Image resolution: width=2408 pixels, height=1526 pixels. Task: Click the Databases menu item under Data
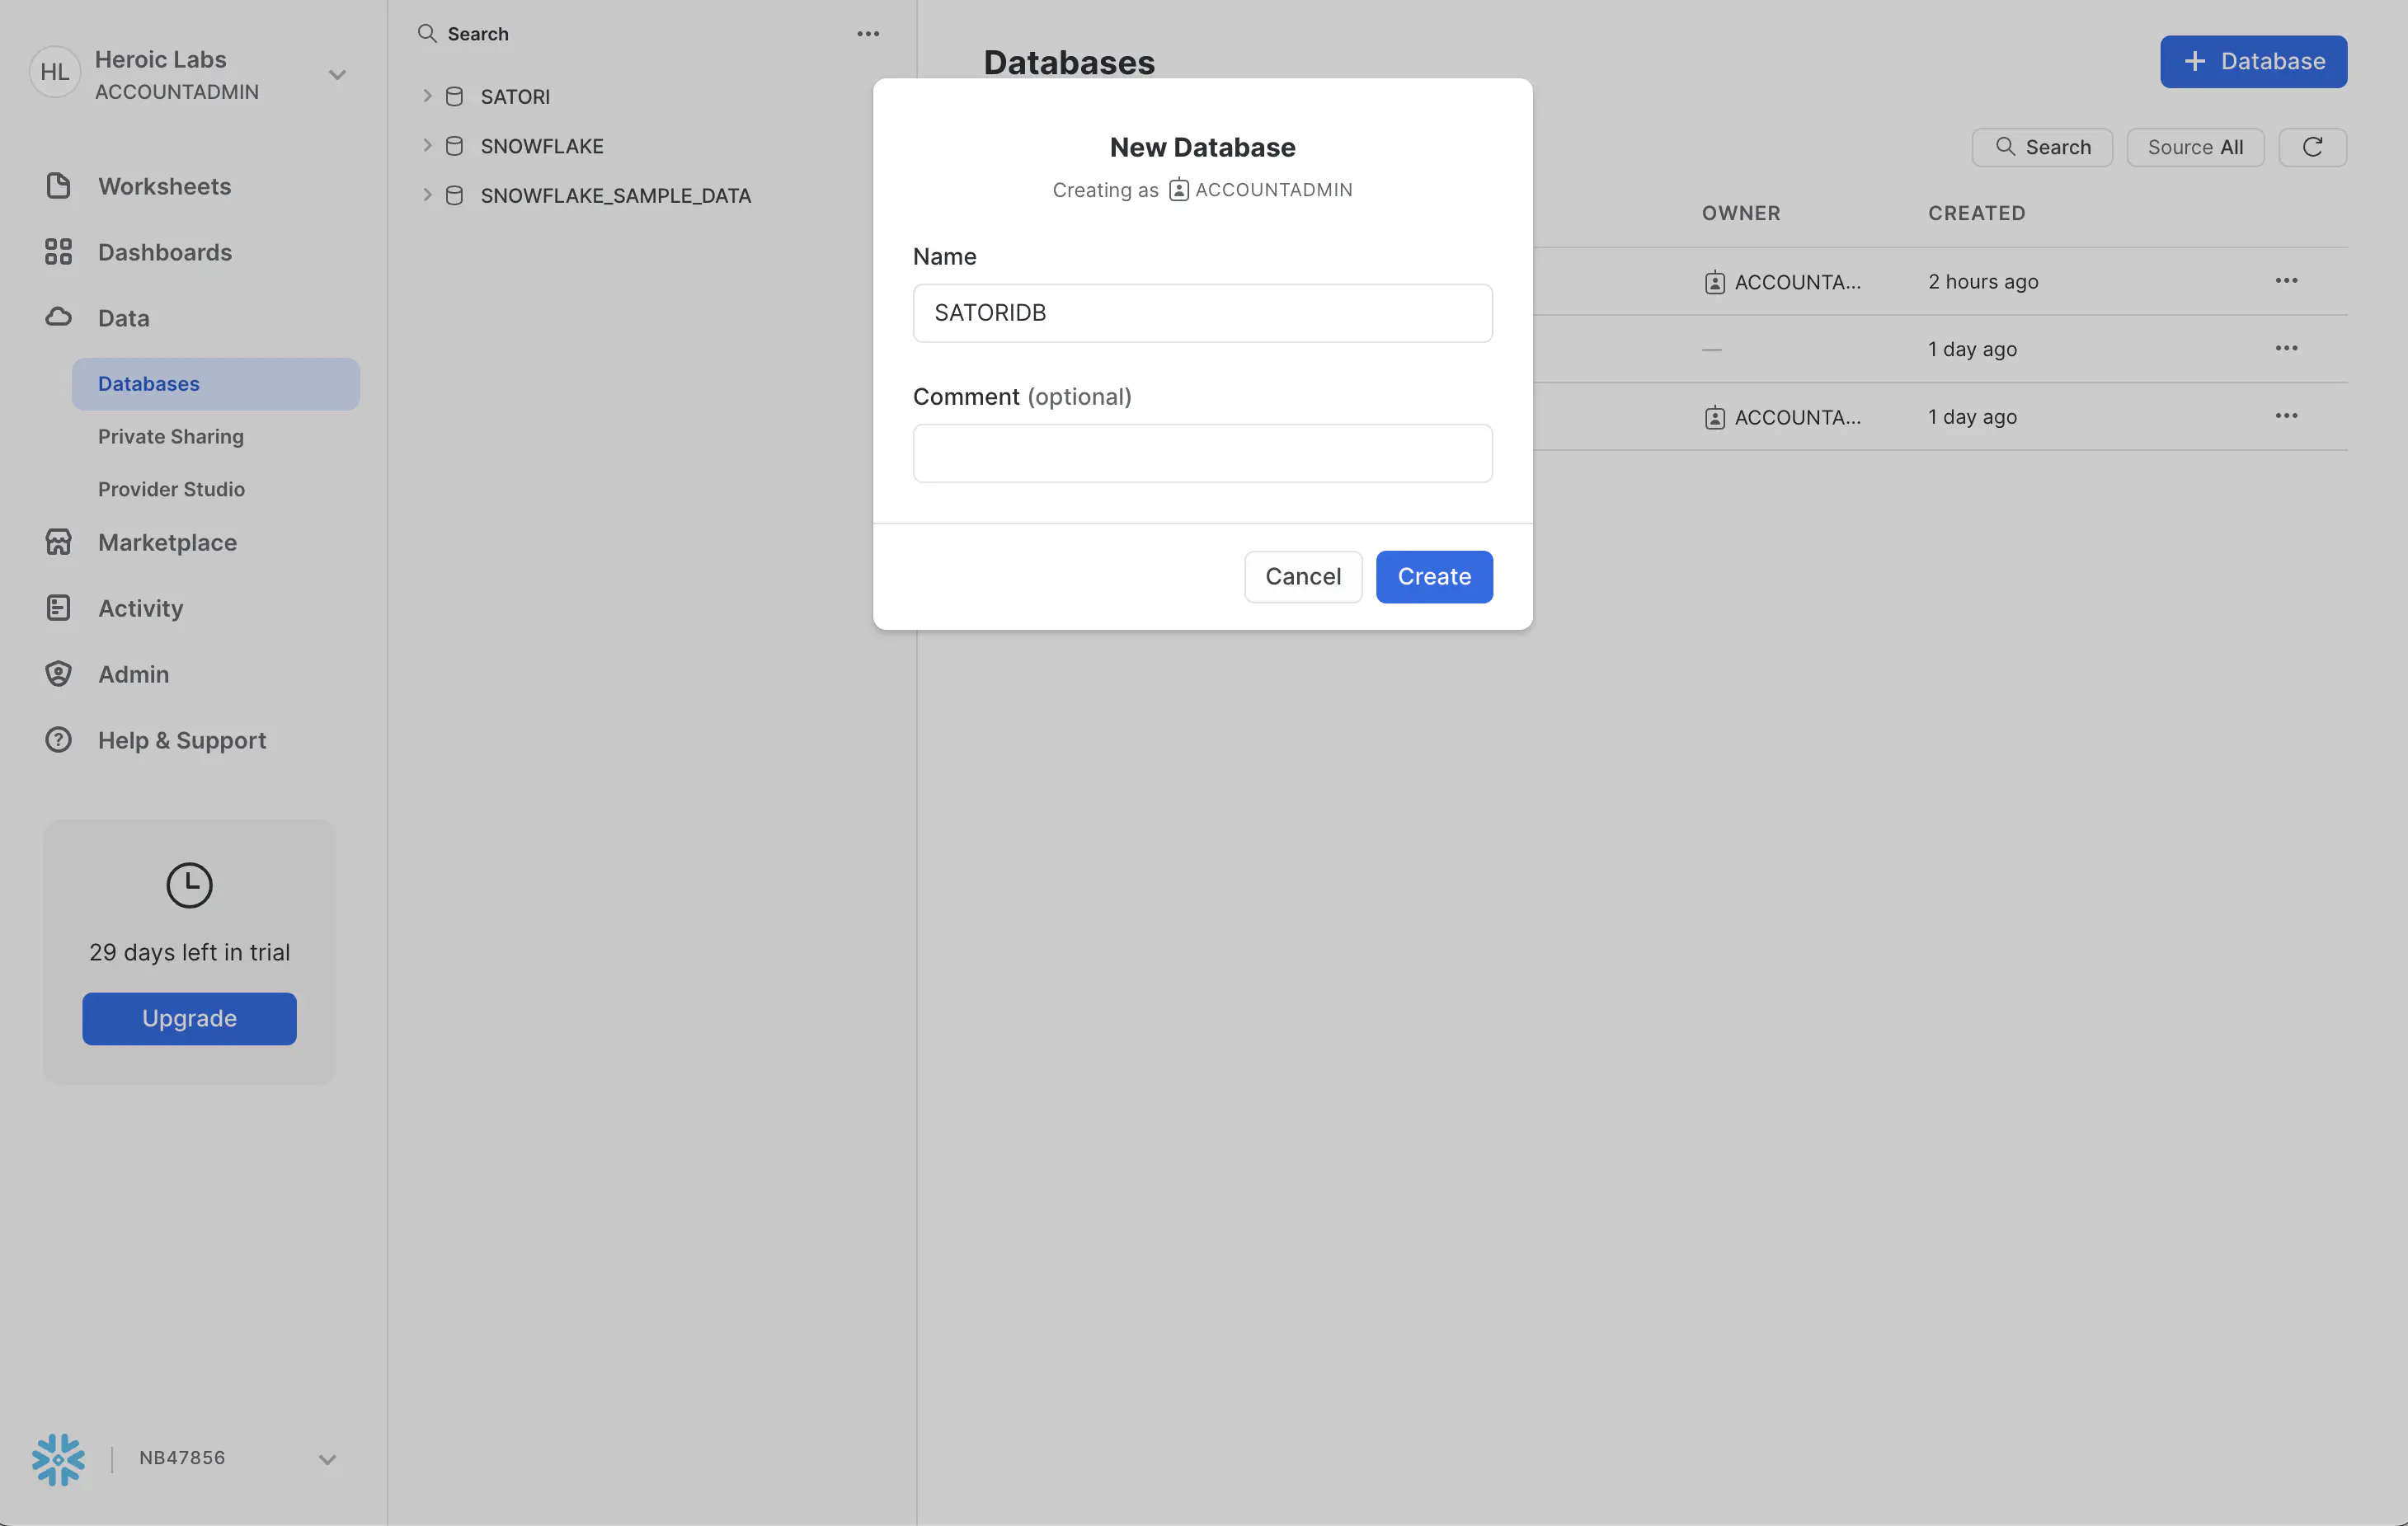point(148,383)
